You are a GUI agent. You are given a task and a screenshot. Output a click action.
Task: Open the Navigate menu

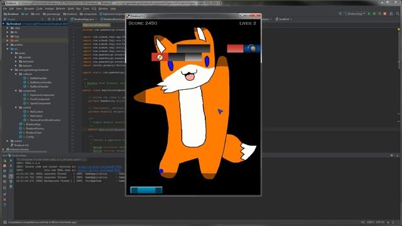click(x=29, y=8)
